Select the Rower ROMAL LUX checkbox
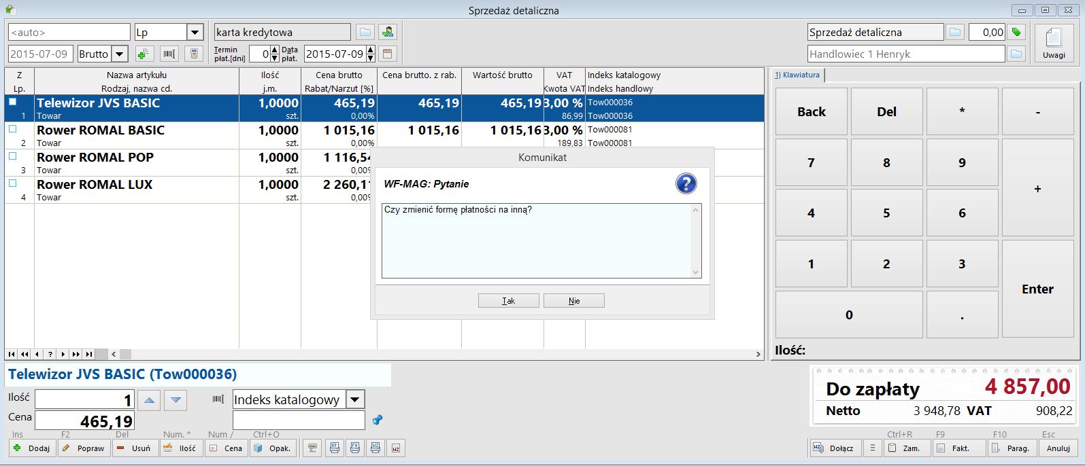 (12, 183)
